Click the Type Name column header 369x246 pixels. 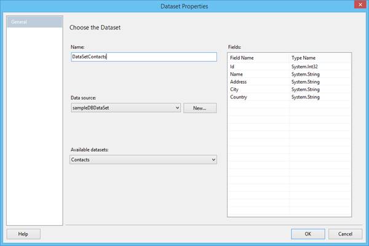tap(320, 57)
